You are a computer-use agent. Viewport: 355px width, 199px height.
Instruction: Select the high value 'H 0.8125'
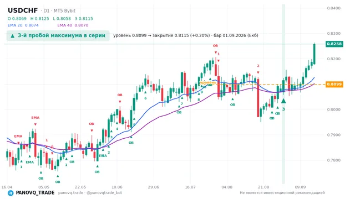tap(39, 19)
